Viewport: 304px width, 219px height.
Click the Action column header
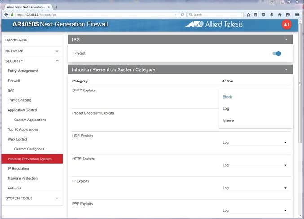227,81
